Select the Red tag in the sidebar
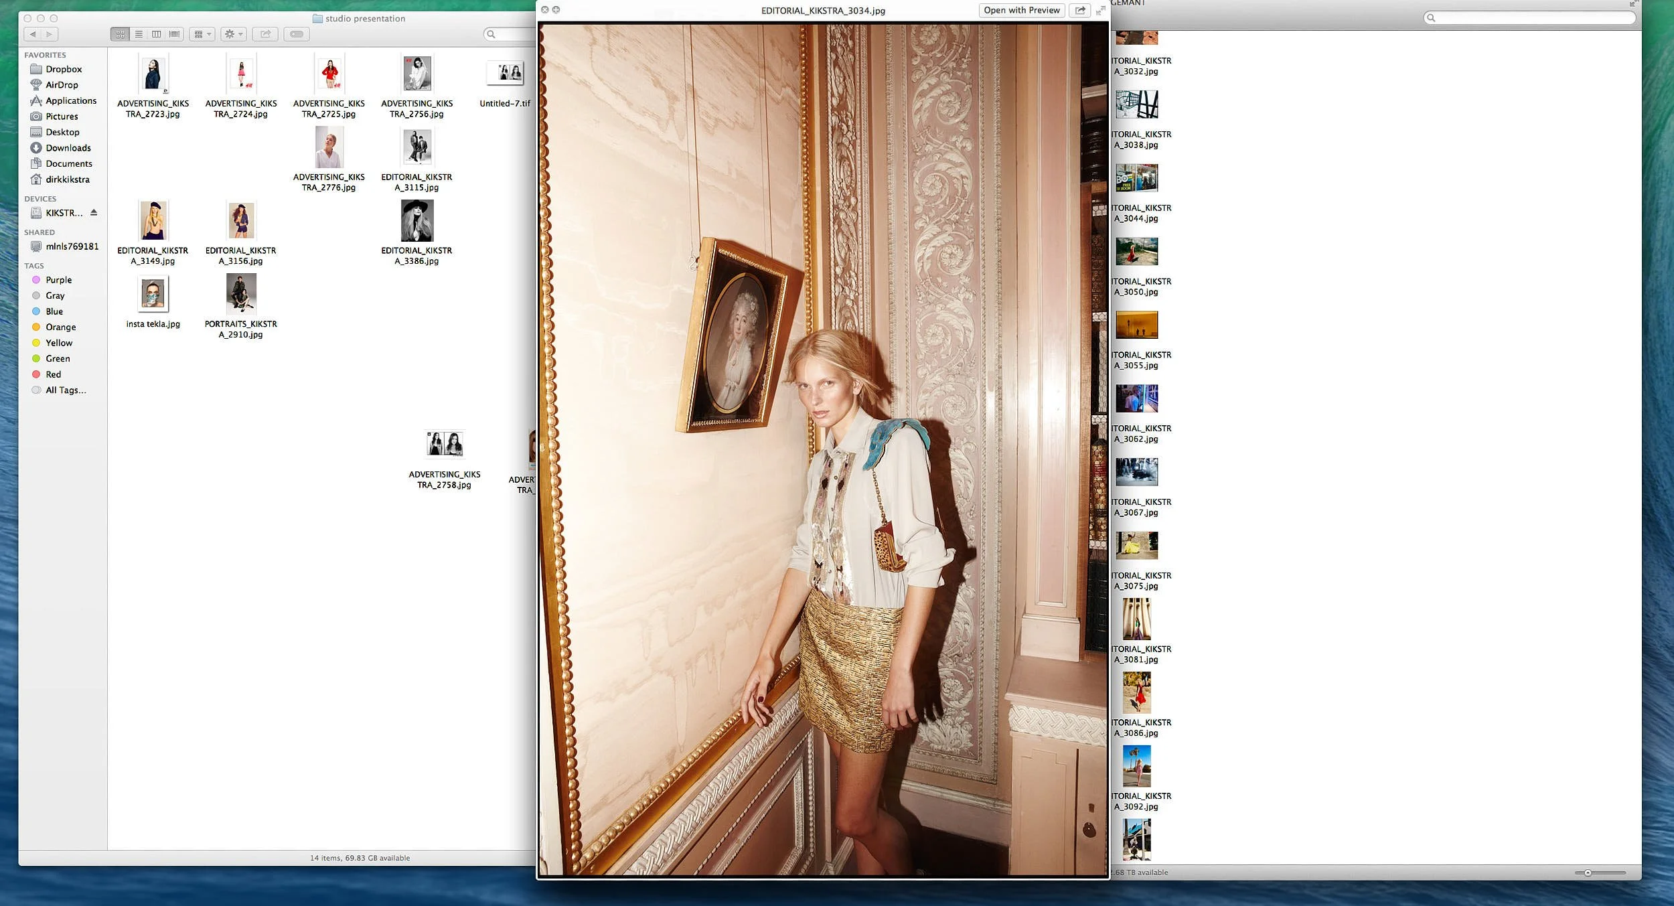 coord(55,374)
